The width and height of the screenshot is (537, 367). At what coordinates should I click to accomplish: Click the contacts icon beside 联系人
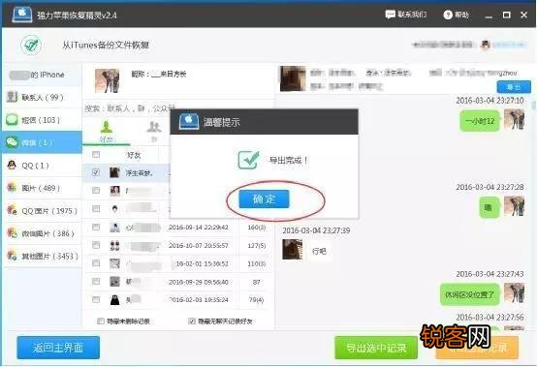point(12,97)
